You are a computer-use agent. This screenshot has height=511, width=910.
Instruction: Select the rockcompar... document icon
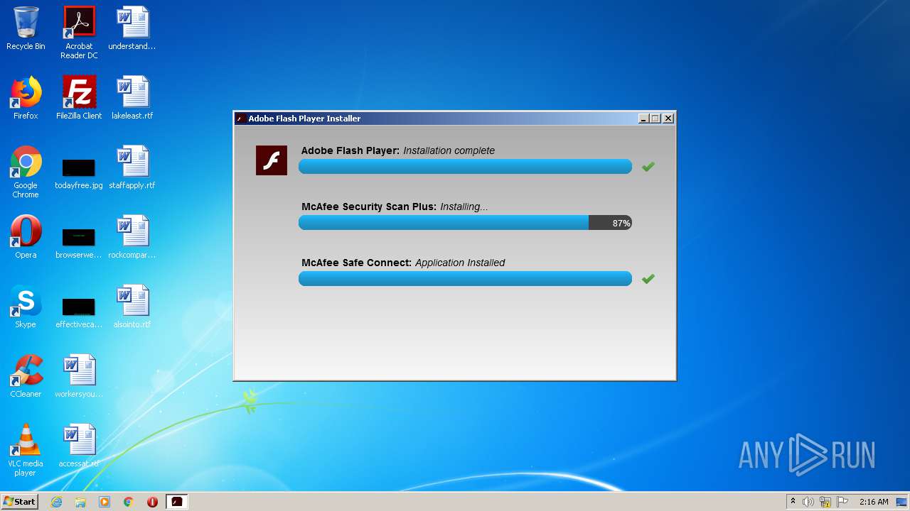pyautogui.click(x=132, y=238)
